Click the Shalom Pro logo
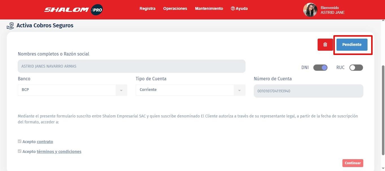The width and height of the screenshot is (385, 171). coord(73,10)
